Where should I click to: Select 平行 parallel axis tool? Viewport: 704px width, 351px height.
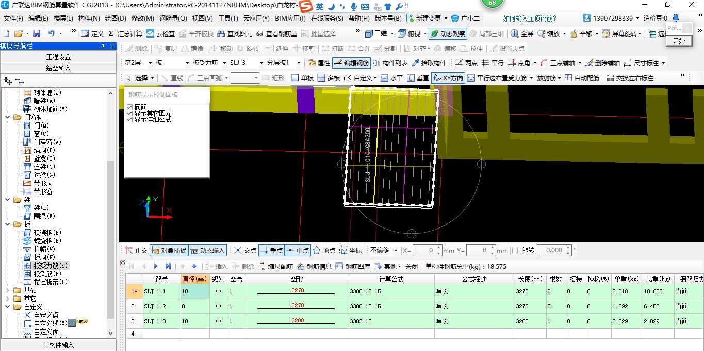coord(493,63)
